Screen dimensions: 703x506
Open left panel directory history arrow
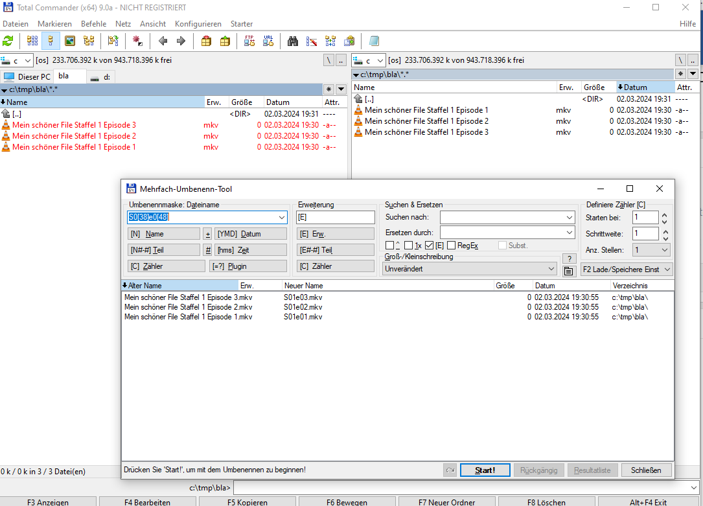(341, 89)
